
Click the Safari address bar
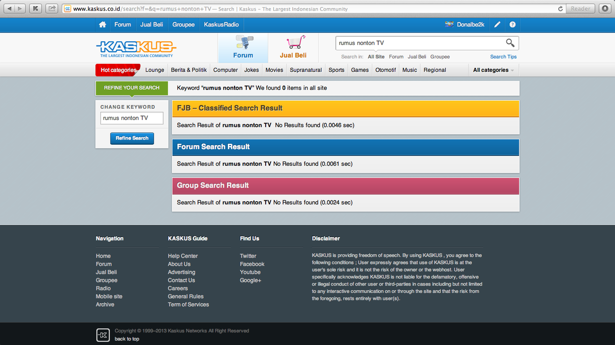point(314,9)
